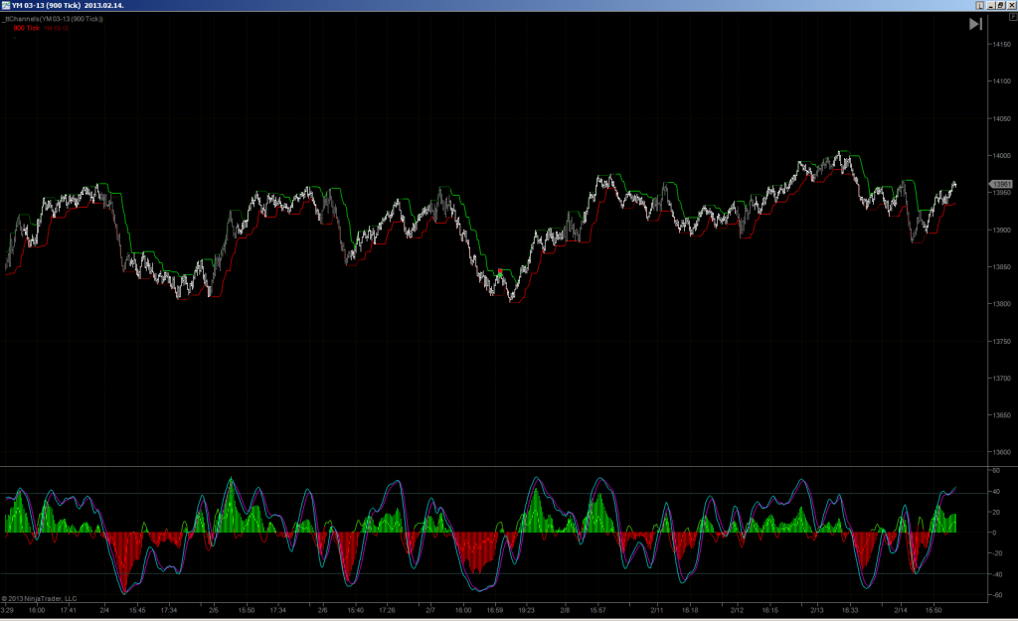Click the 13600 price axis label
This screenshot has height=621, width=1018.
coord(1002,452)
